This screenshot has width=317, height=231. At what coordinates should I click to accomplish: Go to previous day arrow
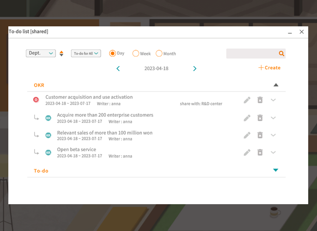click(x=118, y=68)
